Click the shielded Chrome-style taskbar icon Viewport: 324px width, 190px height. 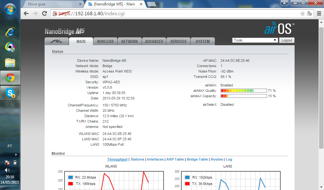10,47
